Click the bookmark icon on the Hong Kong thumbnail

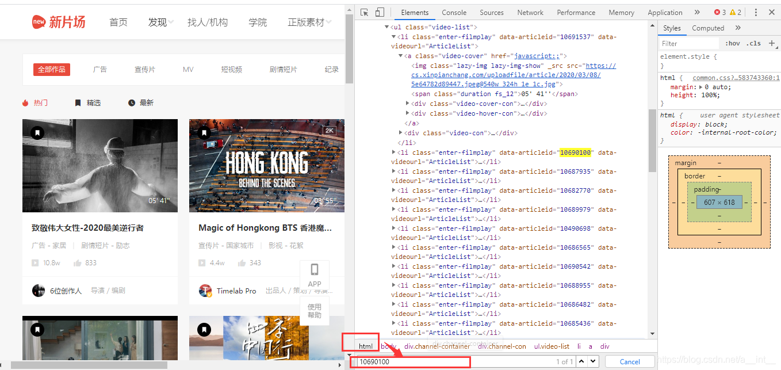point(204,133)
